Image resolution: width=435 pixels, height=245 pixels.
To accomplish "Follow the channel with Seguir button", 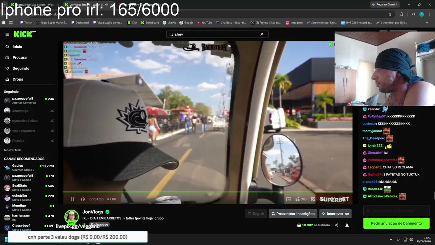I will click(x=256, y=214).
